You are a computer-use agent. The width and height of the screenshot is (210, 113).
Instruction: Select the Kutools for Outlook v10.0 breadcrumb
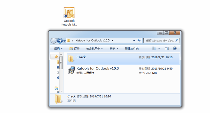(93, 40)
